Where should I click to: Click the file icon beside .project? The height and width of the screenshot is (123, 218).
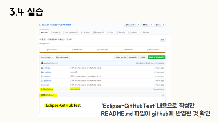[42, 85]
